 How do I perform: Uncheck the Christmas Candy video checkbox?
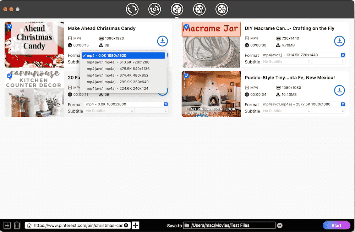pos(10,27)
